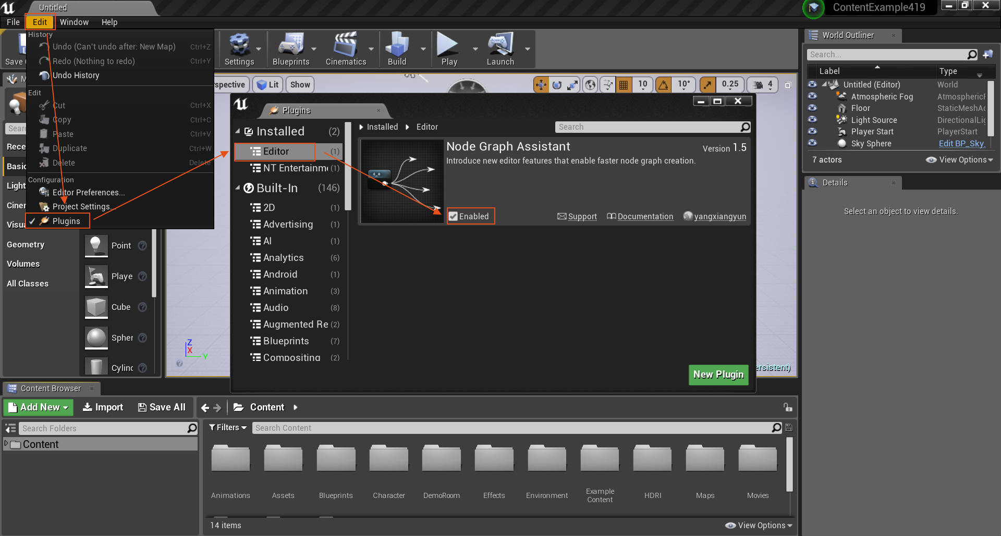Select the scale gizmo tool in viewport

pyautogui.click(x=572, y=85)
